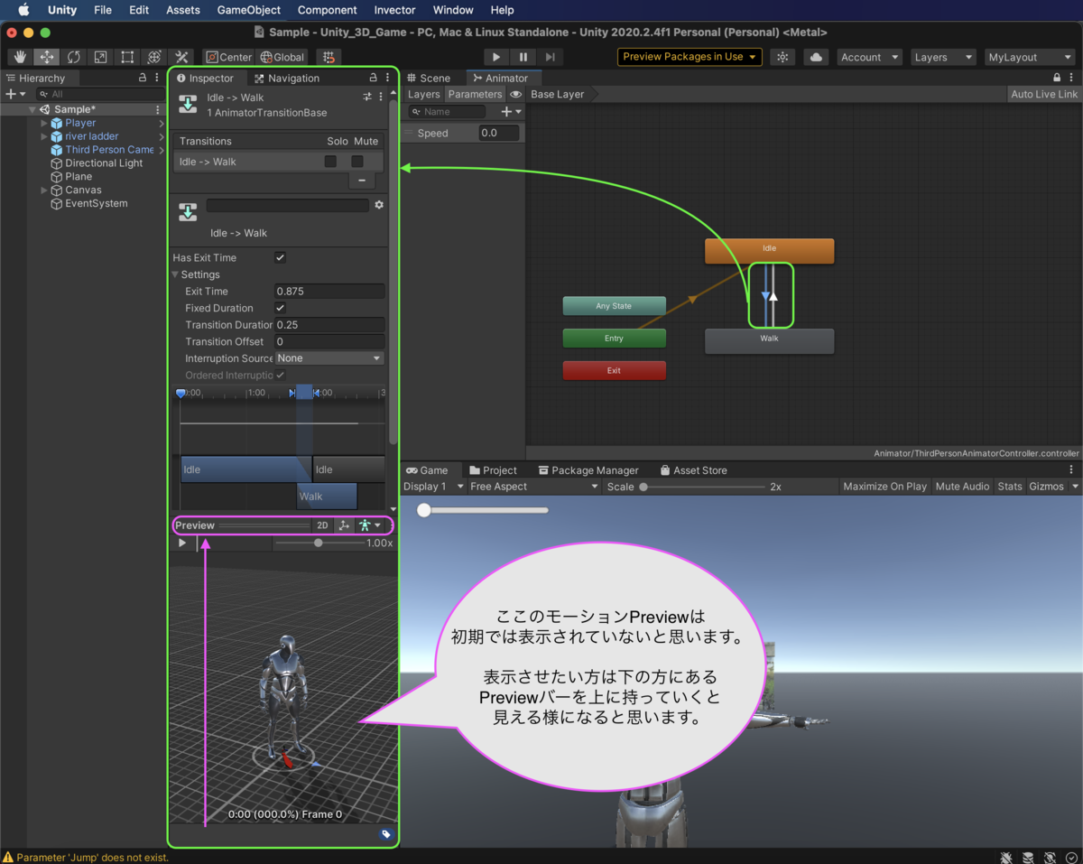Add new Animator parameter
The width and height of the screenshot is (1083, 864).
coord(511,112)
